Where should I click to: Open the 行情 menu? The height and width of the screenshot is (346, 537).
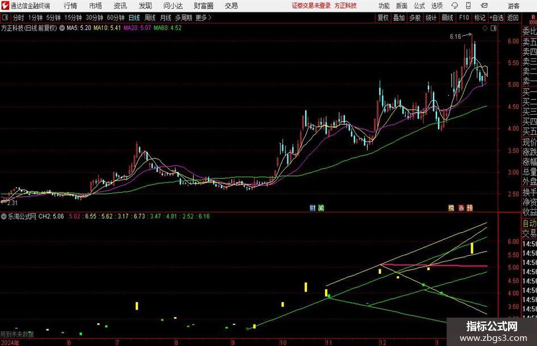[x=70, y=6]
